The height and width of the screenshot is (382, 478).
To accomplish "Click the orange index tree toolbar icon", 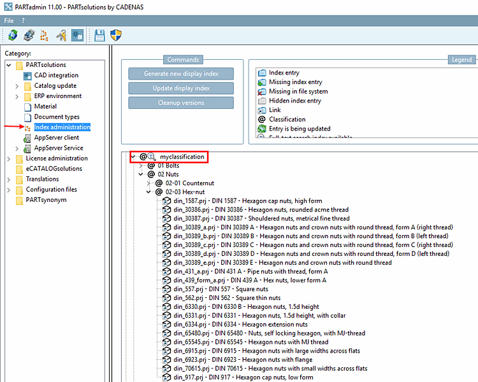I will (x=45, y=36).
